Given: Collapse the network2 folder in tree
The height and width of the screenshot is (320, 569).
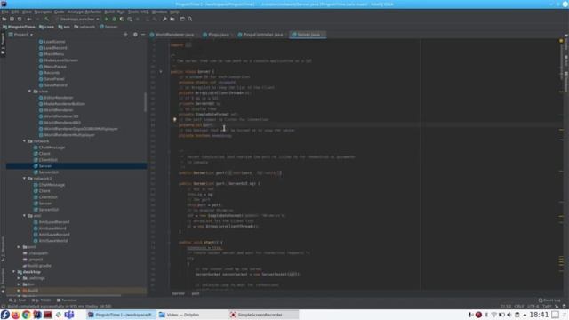Looking at the screenshot, I should click(x=24, y=179).
